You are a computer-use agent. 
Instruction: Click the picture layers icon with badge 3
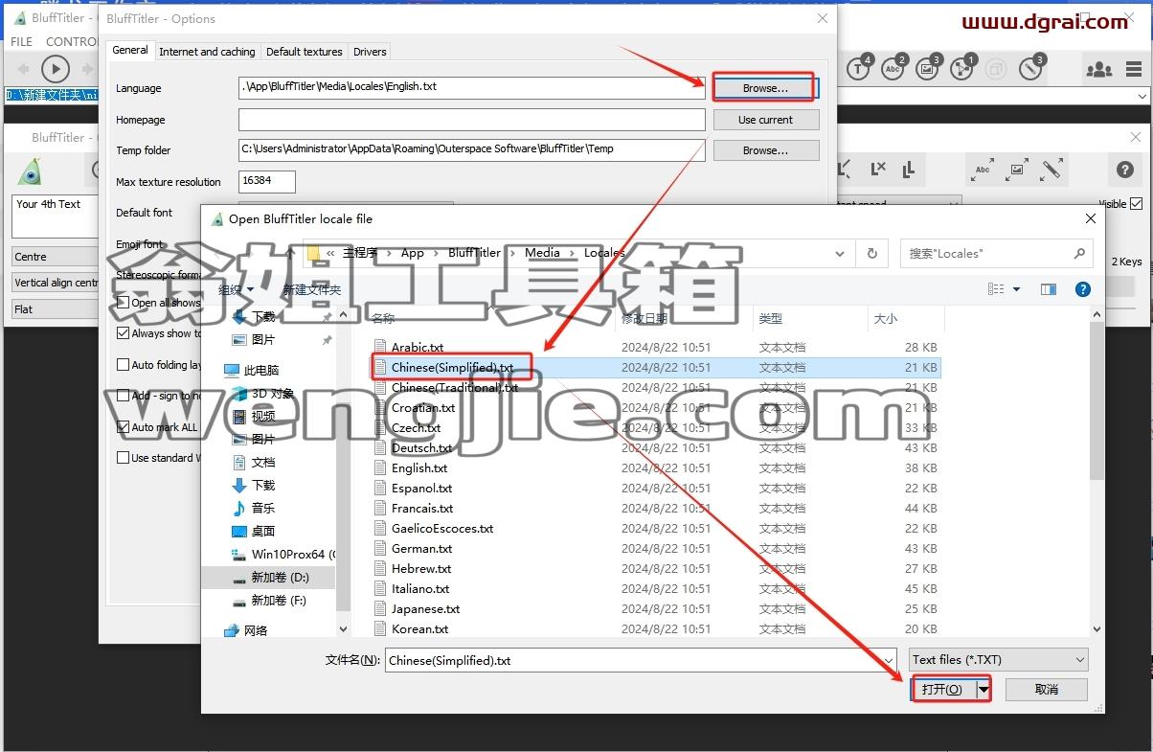(x=928, y=68)
